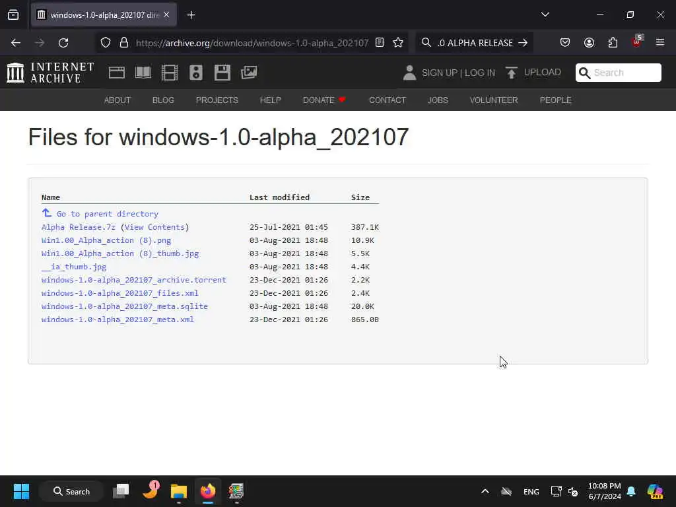Viewport: 676px width, 507px height.
Task: Open the Firefox View icon
Action: 13,15
